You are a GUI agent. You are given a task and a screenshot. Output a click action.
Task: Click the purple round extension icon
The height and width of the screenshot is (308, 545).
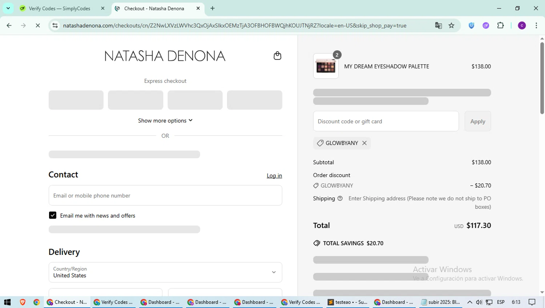click(x=486, y=25)
